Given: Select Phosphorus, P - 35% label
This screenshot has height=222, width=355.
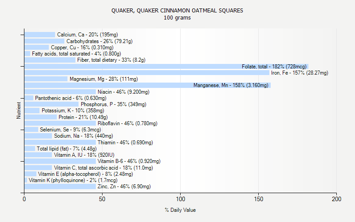Looking at the screenshot, I should [114, 104].
